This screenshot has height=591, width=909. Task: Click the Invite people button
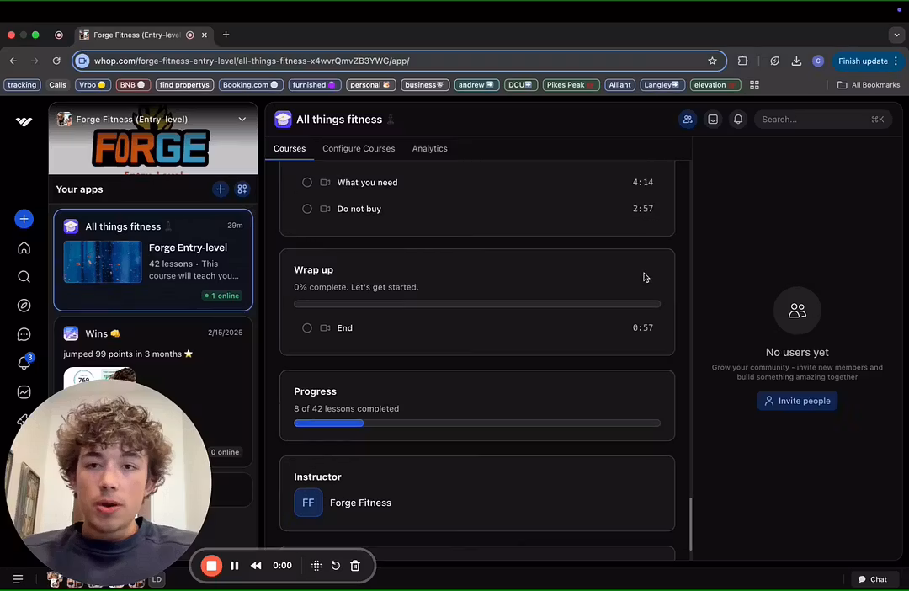797,402
